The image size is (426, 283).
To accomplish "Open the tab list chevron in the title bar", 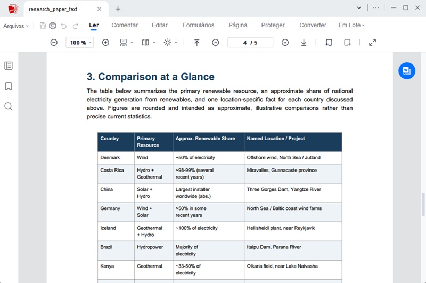I will coord(359,8).
